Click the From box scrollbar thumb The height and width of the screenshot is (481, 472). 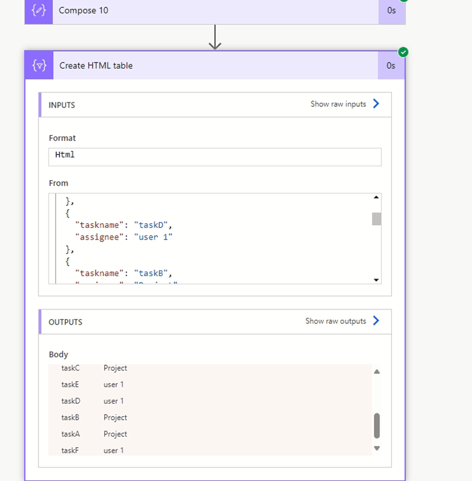coord(376,219)
